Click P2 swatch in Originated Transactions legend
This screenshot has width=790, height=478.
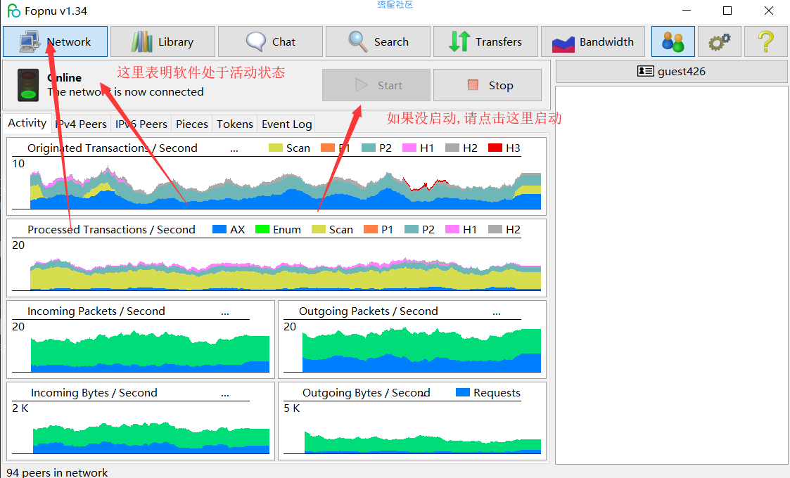pos(369,148)
